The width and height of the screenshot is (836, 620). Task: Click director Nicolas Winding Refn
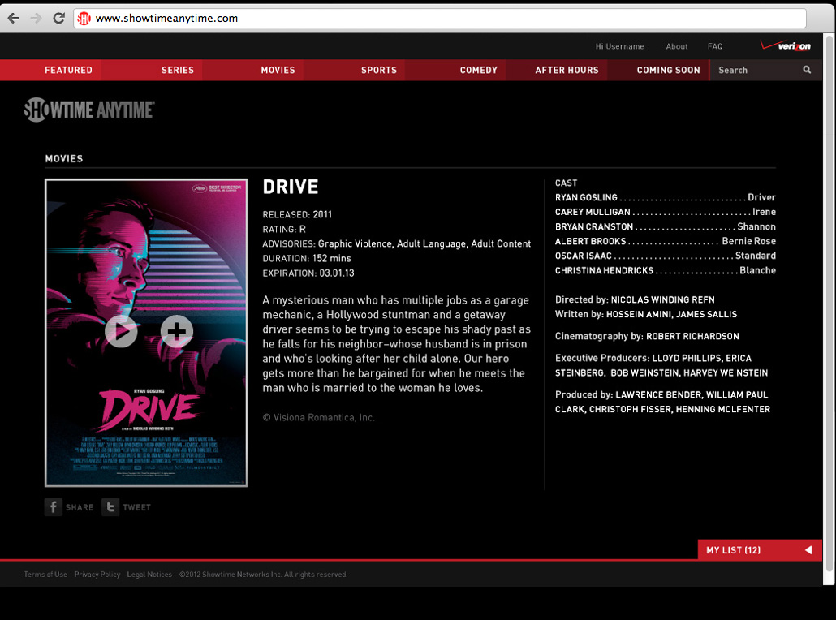[663, 299]
